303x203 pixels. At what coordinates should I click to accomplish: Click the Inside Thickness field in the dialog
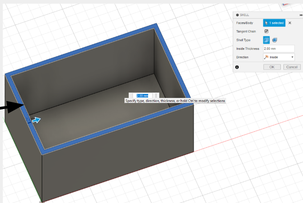pyautogui.click(x=279, y=48)
